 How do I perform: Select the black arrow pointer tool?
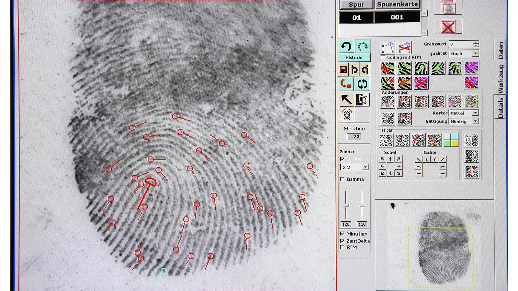(x=346, y=99)
